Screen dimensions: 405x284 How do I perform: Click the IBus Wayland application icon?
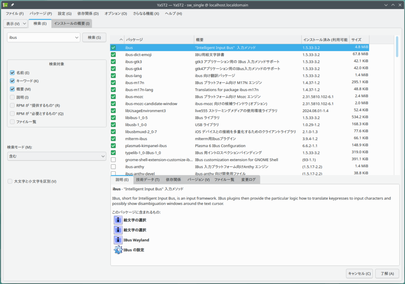tap(118, 240)
